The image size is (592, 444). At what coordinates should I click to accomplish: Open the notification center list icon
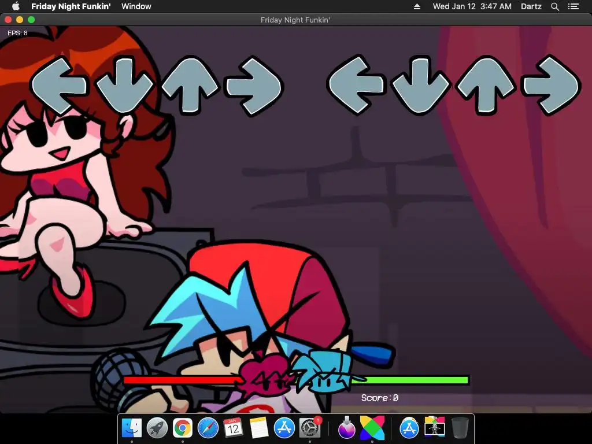point(573,6)
